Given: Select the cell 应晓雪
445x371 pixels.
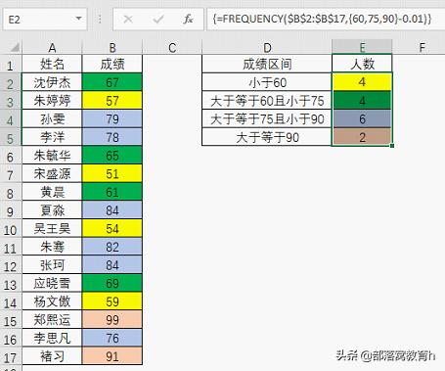Looking at the screenshot, I should 52,283.
